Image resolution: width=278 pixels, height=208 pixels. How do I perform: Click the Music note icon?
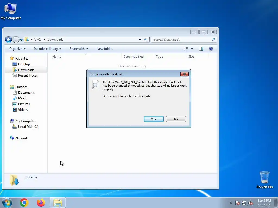tap(15, 98)
